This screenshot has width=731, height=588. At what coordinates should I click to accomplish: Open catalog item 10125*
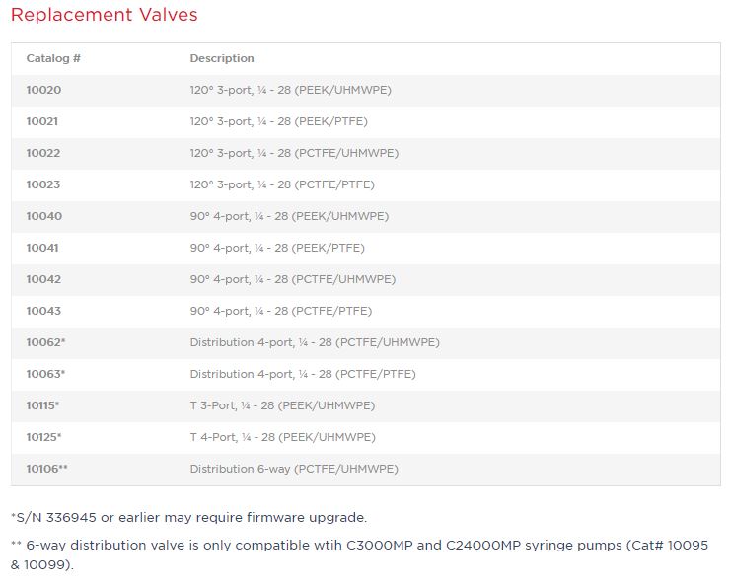(43, 437)
